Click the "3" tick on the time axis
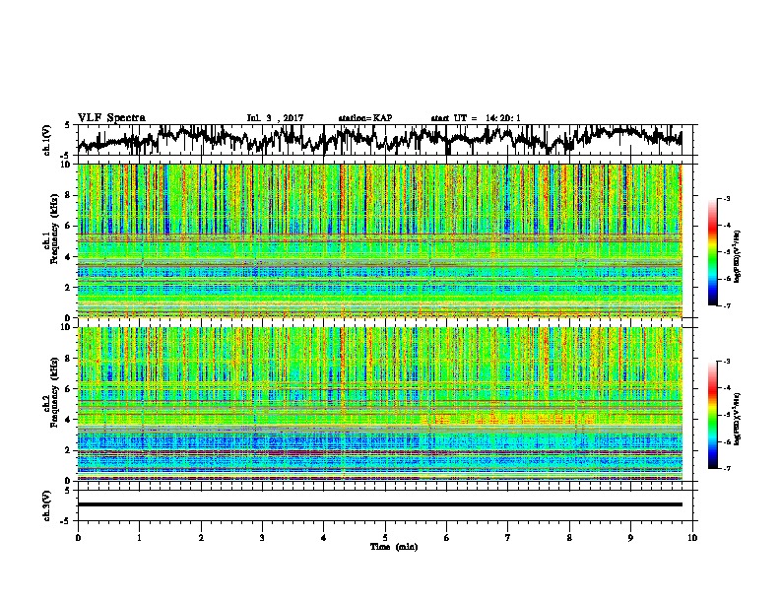 [x=262, y=538]
